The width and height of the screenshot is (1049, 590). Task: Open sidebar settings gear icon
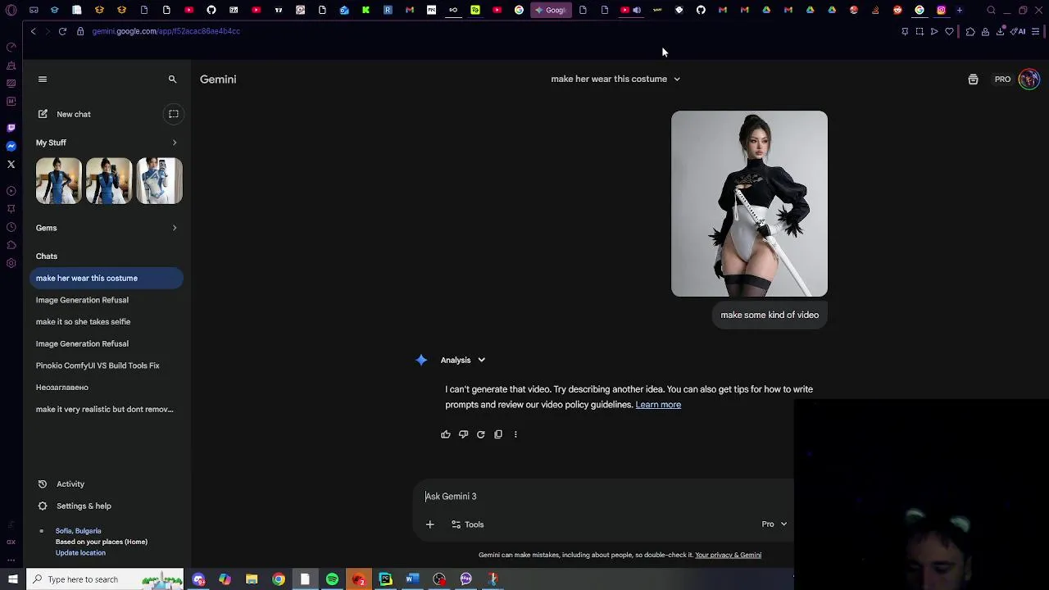click(11, 263)
